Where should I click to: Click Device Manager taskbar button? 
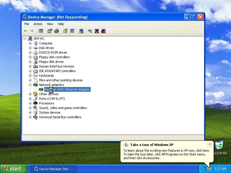[x=54, y=169]
